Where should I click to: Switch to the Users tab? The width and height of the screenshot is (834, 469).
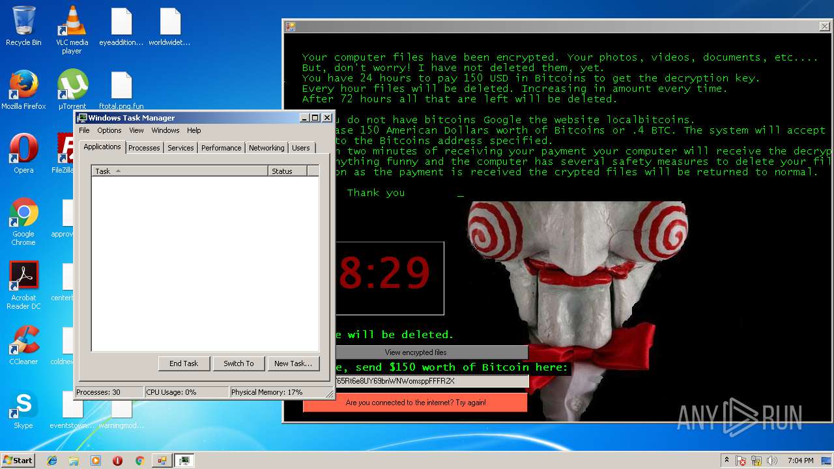(301, 148)
